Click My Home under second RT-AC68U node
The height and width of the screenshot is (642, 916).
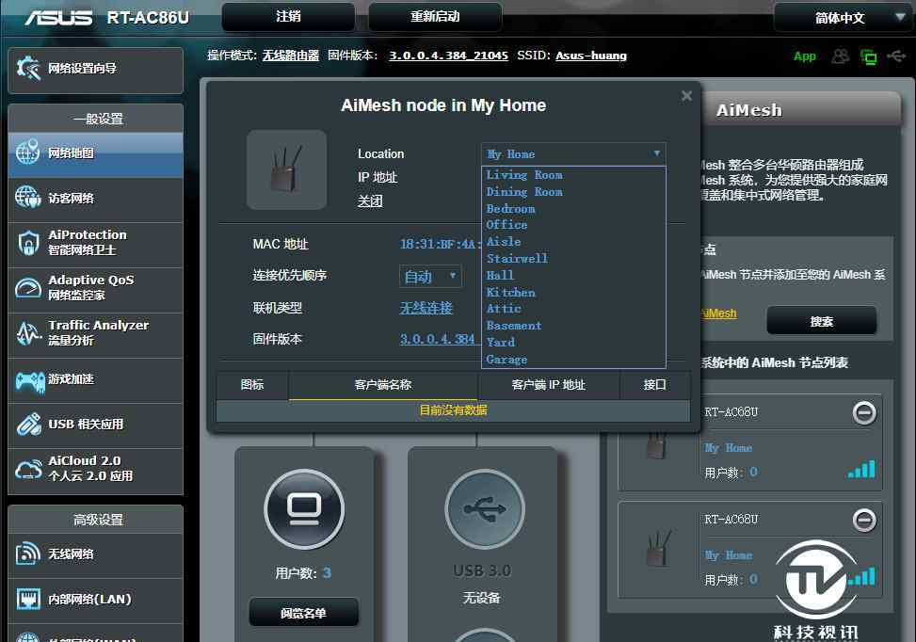tap(729, 555)
